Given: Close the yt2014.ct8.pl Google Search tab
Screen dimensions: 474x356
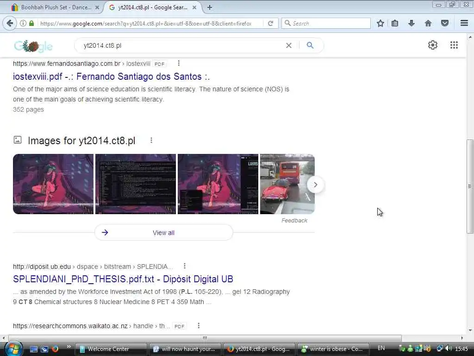Looking at the screenshot, I should pos(194,7).
